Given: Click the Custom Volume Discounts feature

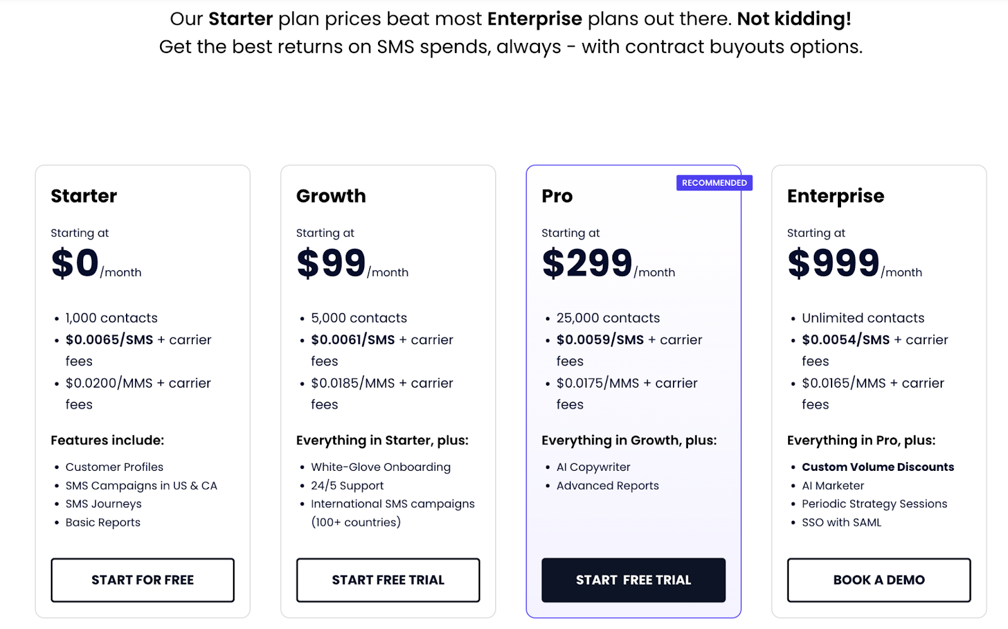Looking at the screenshot, I should (878, 467).
